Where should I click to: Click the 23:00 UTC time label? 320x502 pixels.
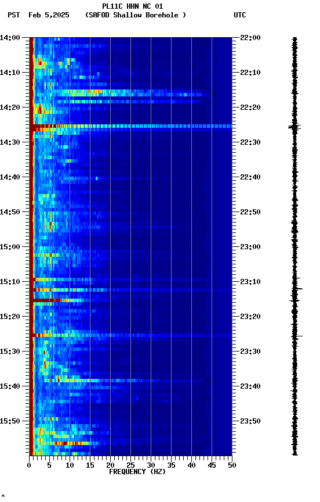(250, 247)
